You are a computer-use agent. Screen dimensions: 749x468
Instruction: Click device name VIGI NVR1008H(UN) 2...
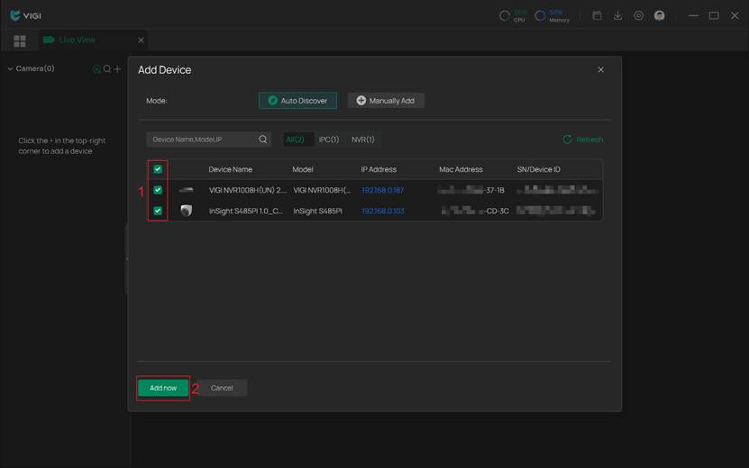click(248, 190)
